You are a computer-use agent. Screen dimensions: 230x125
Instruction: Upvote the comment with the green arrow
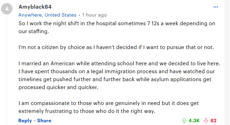[x=184, y=121]
